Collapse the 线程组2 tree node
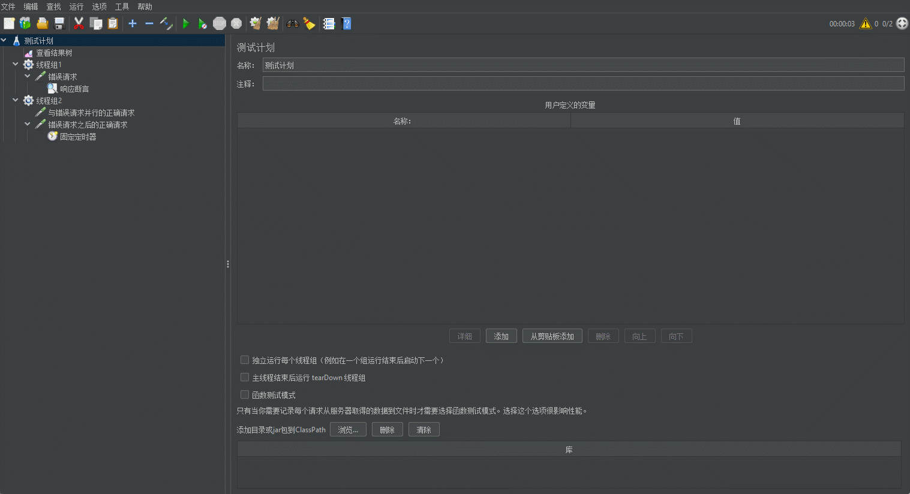Screen dimensions: 910x494 (x=16, y=100)
